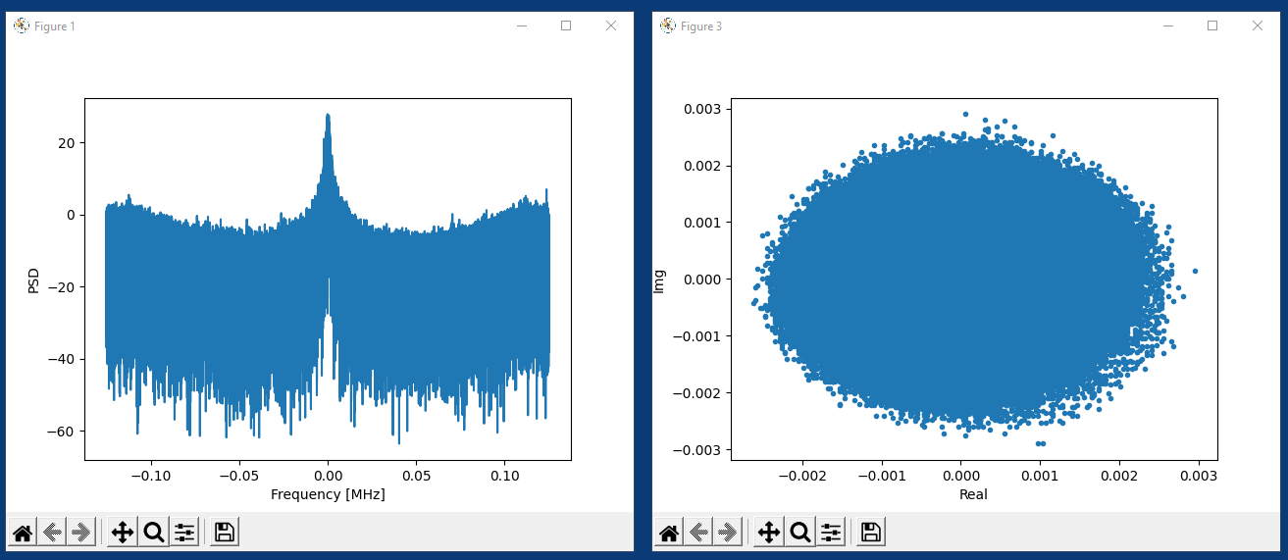Save Figure 1 using floppy disk icon

pyautogui.click(x=225, y=533)
